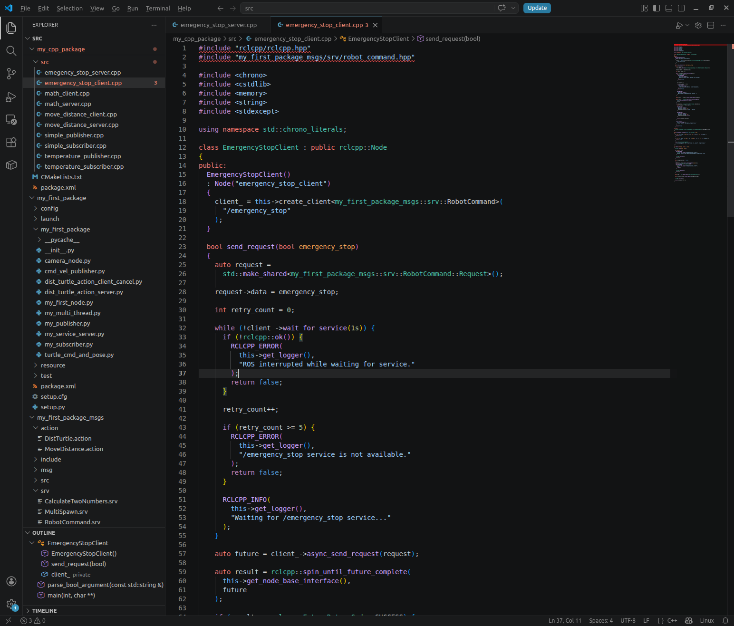Open the Terminal menu
The image size is (734, 626).
(158, 8)
